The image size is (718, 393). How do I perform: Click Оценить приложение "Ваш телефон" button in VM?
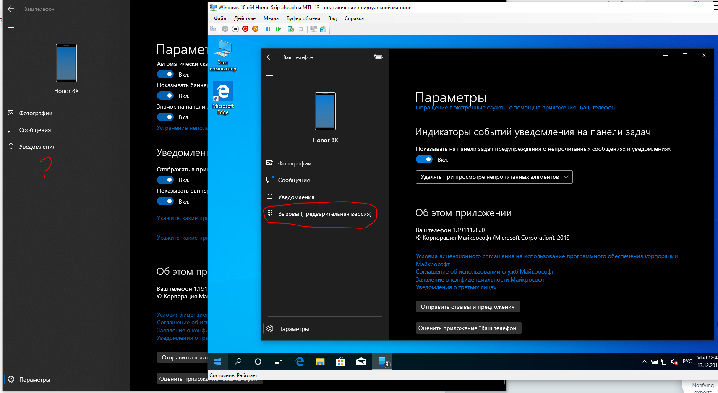click(468, 328)
